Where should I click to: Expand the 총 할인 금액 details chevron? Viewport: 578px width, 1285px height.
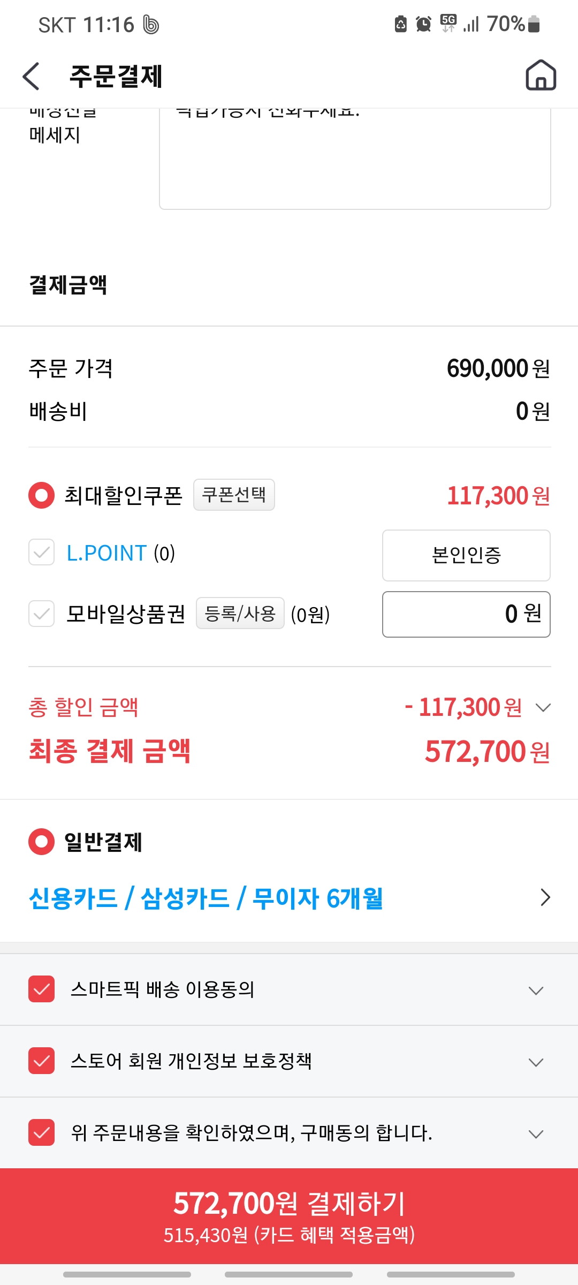(x=543, y=708)
